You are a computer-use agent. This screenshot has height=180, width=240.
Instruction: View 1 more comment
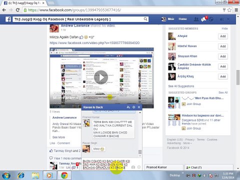(x=67, y=158)
